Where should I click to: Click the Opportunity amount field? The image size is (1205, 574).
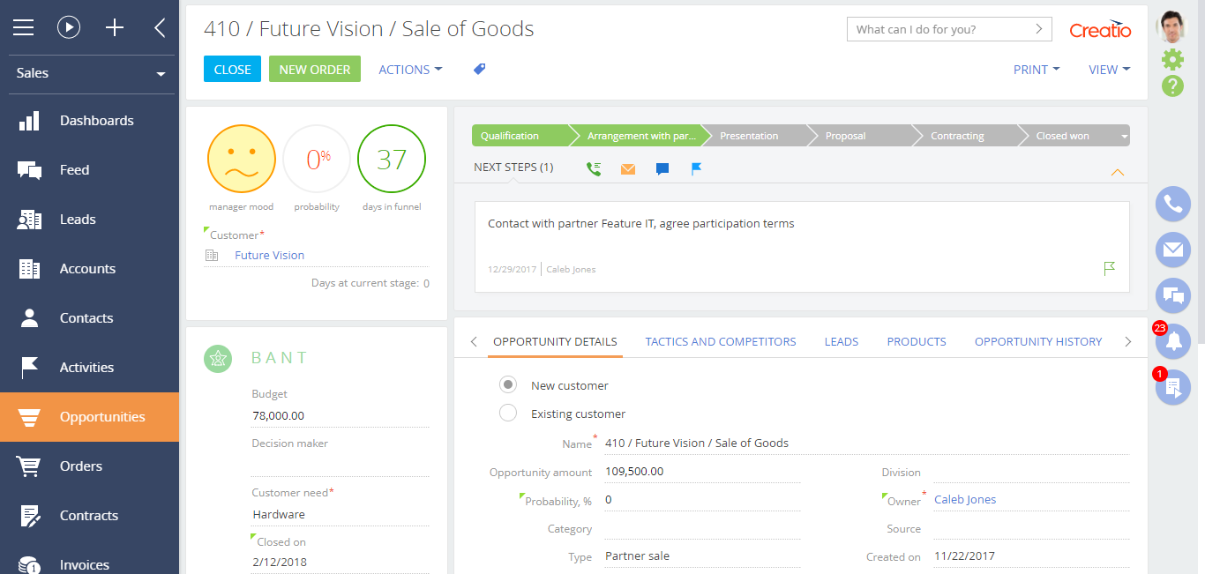(x=703, y=472)
